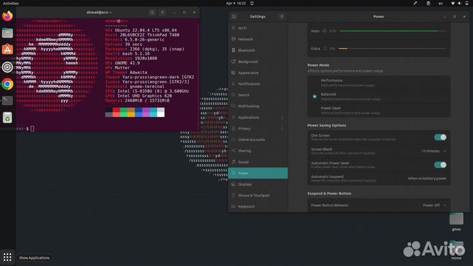Open Wi-Fi settings panel

click(258, 28)
